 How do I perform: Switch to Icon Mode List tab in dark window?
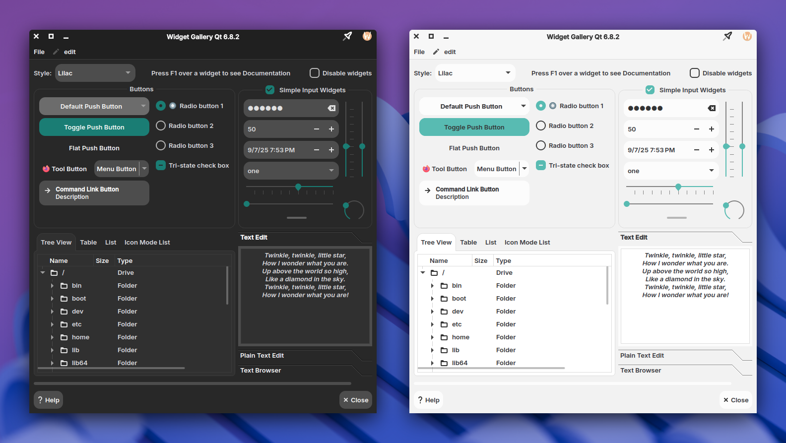click(x=147, y=242)
